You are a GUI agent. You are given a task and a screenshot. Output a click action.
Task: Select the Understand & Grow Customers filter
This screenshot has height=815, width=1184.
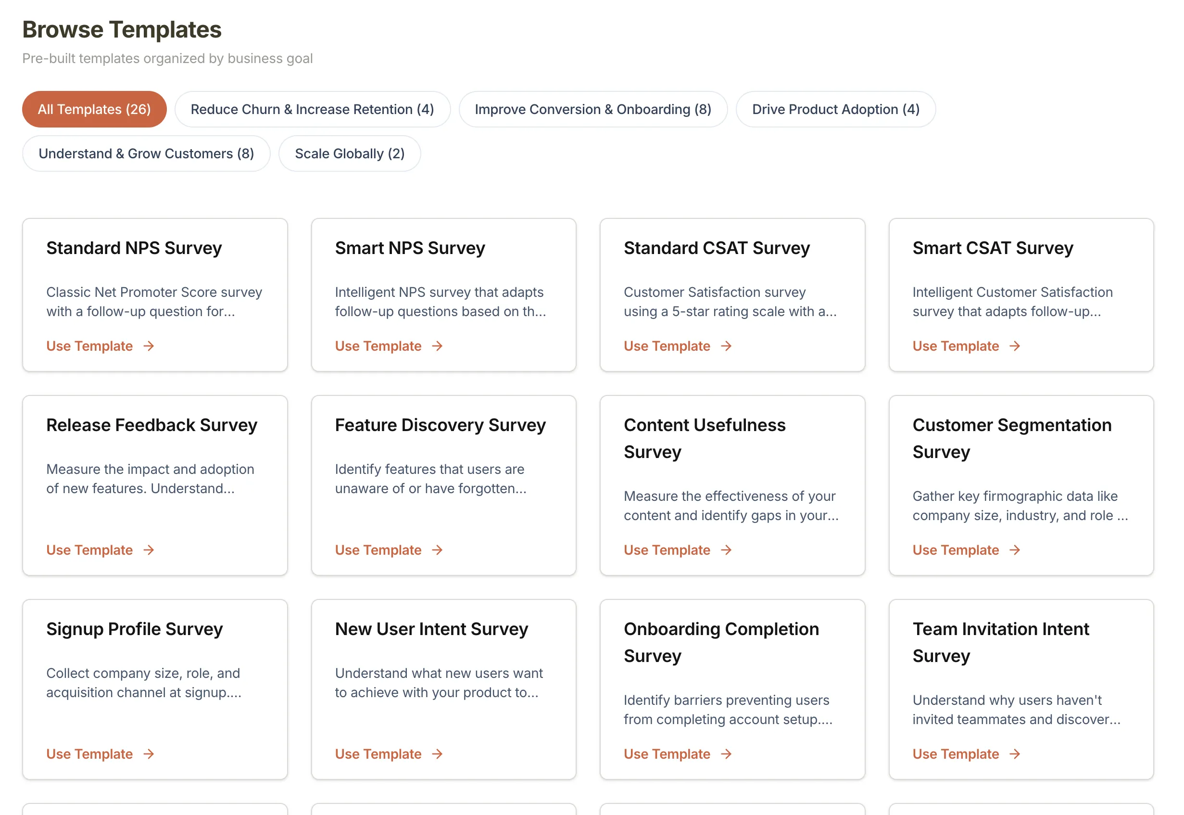pyautogui.click(x=147, y=153)
